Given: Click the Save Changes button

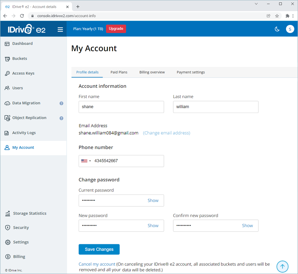Looking at the screenshot, I should click(x=99, y=249).
